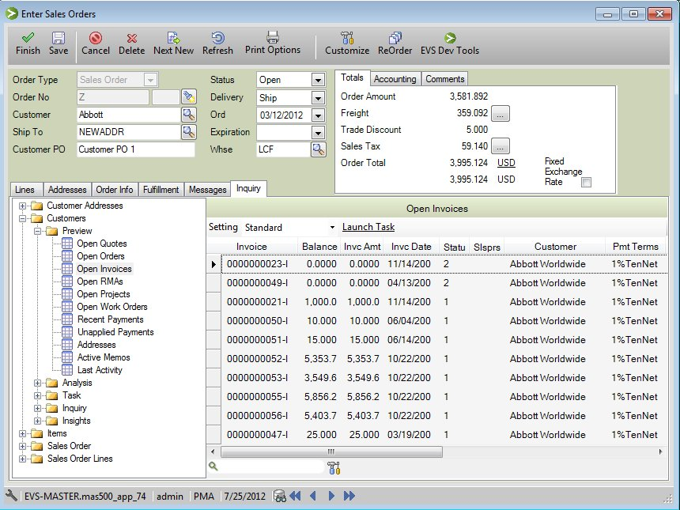The image size is (680, 510).
Task: Click inside the Customer PO field
Action: tap(134, 149)
